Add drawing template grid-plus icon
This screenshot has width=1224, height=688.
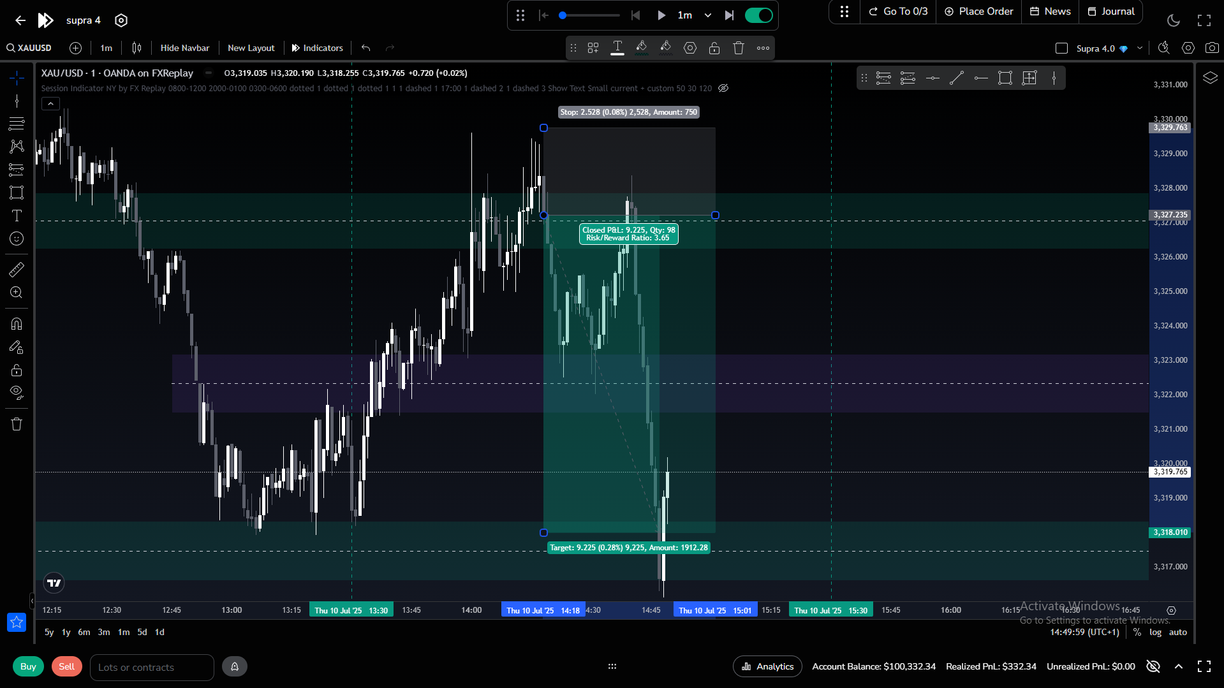coord(593,48)
